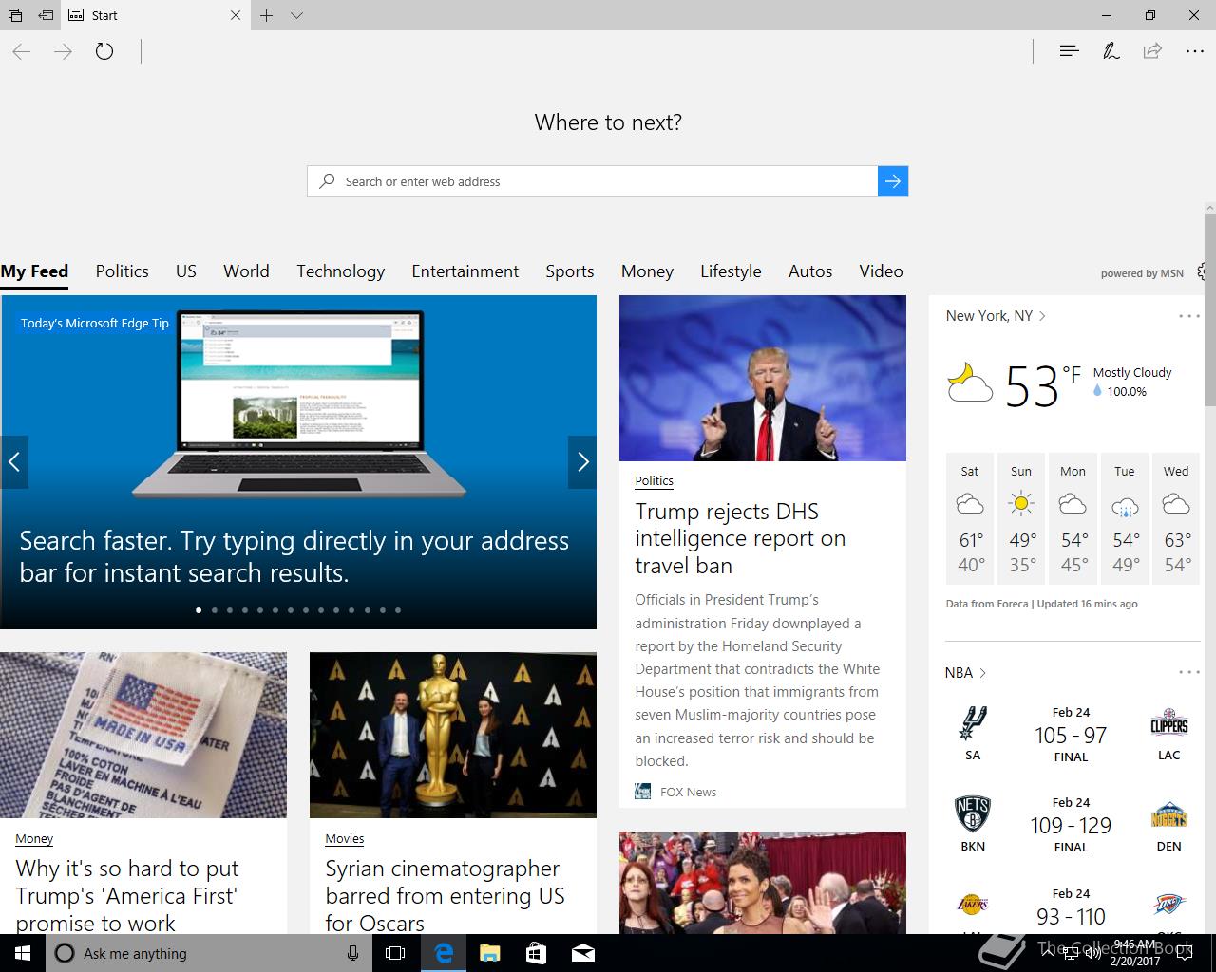The height and width of the screenshot is (972, 1216).
Task: Open LA Clippers team logo
Action: [1169, 724]
